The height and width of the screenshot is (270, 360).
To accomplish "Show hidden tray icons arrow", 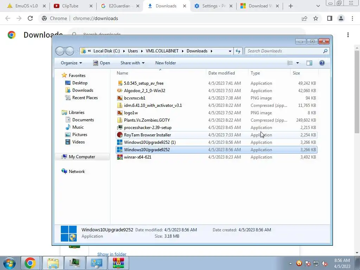I will tap(290, 263).
